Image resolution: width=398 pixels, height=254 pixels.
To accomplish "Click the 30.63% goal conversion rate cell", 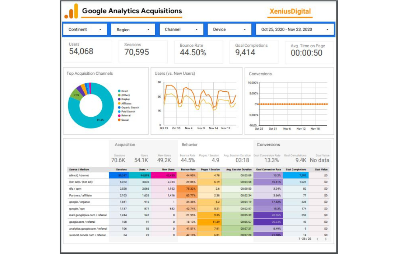I will 268,222.
